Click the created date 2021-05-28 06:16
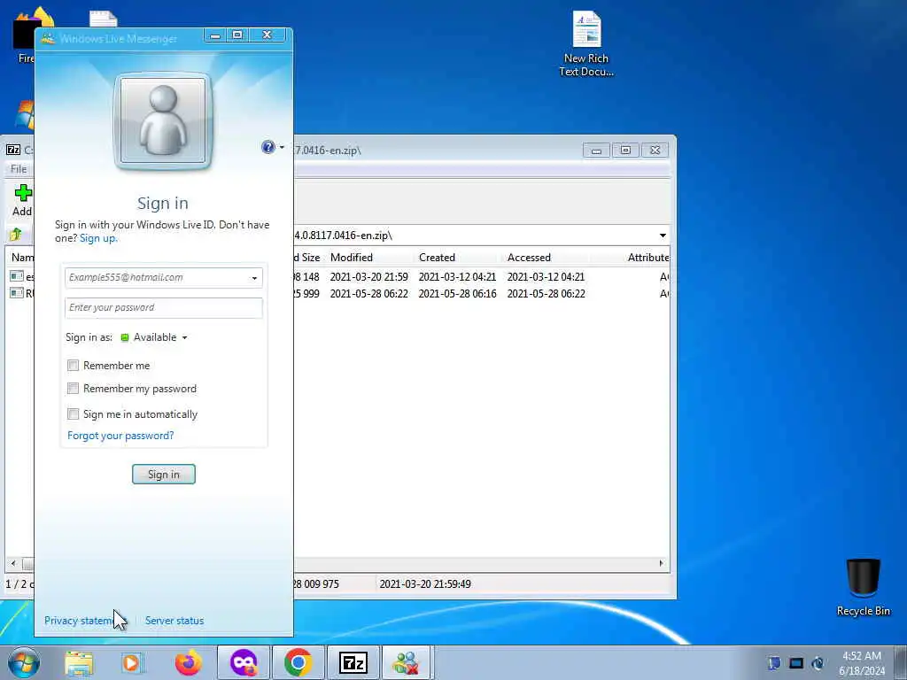The width and height of the screenshot is (907, 680). (457, 294)
